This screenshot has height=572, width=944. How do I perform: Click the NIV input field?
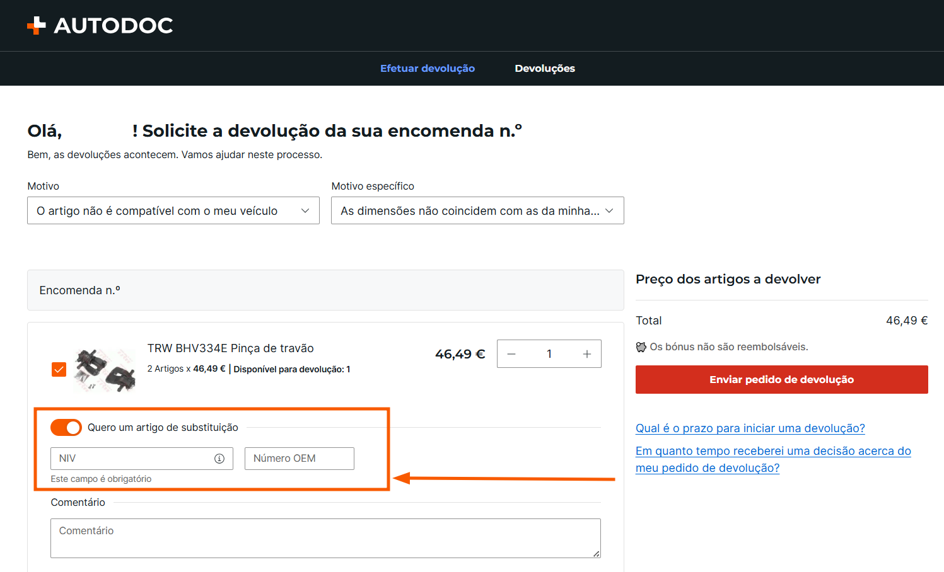[x=142, y=459]
